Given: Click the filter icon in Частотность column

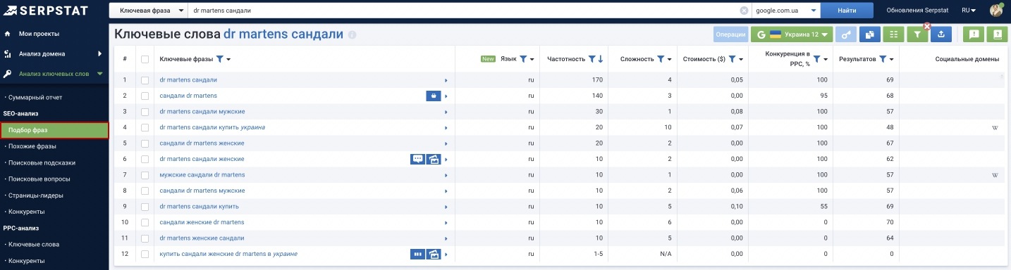Looking at the screenshot, I should pos(592,59).
